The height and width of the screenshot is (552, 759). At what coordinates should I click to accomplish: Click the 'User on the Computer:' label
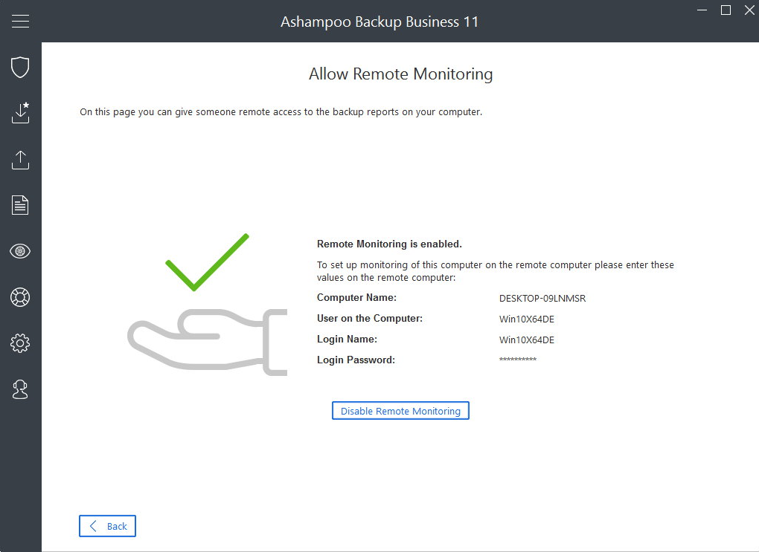(370, 319)
